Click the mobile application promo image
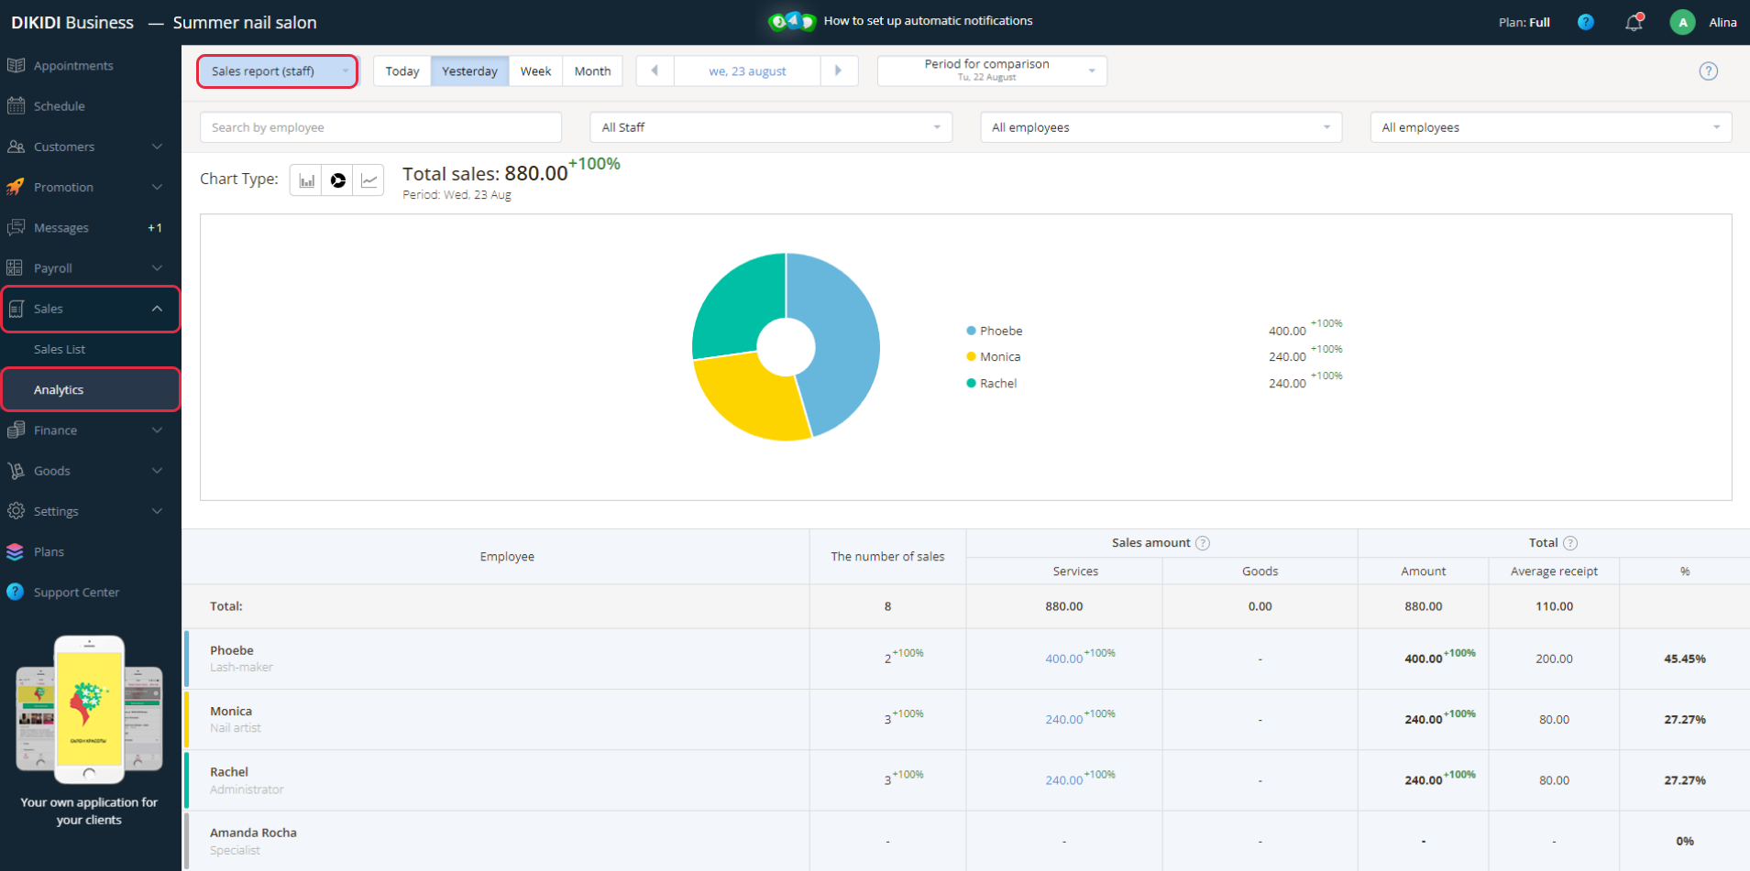Image resolution: width=1750 pixels, height=871 pixels. pyautogui.click(x=89, y=710)
